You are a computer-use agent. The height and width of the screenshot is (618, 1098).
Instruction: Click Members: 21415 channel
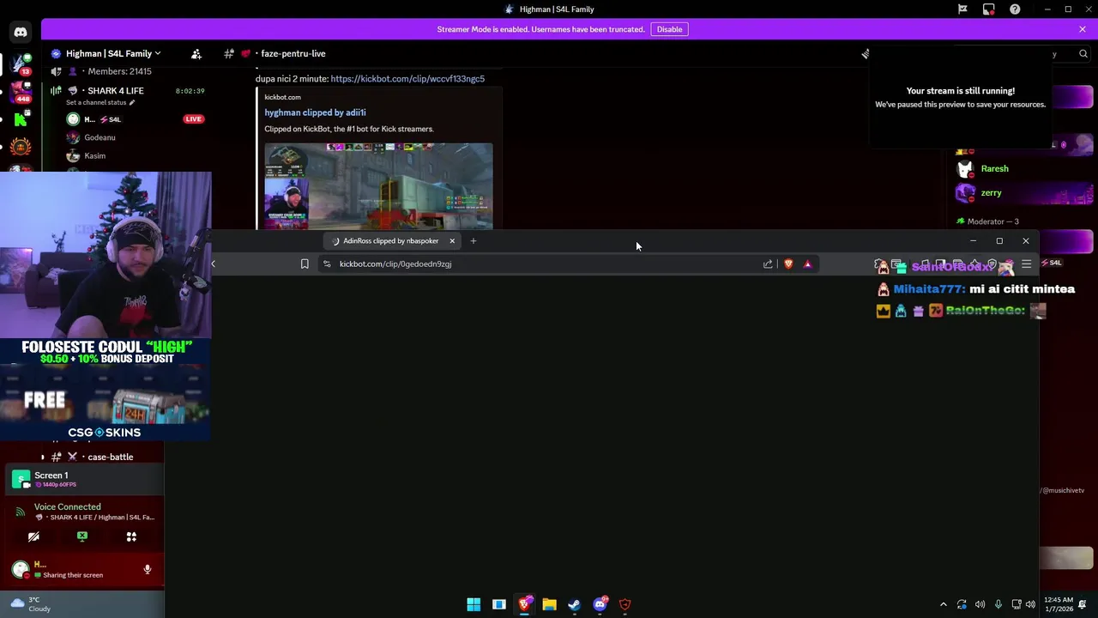pyautogui.click(x=119, y=72)
